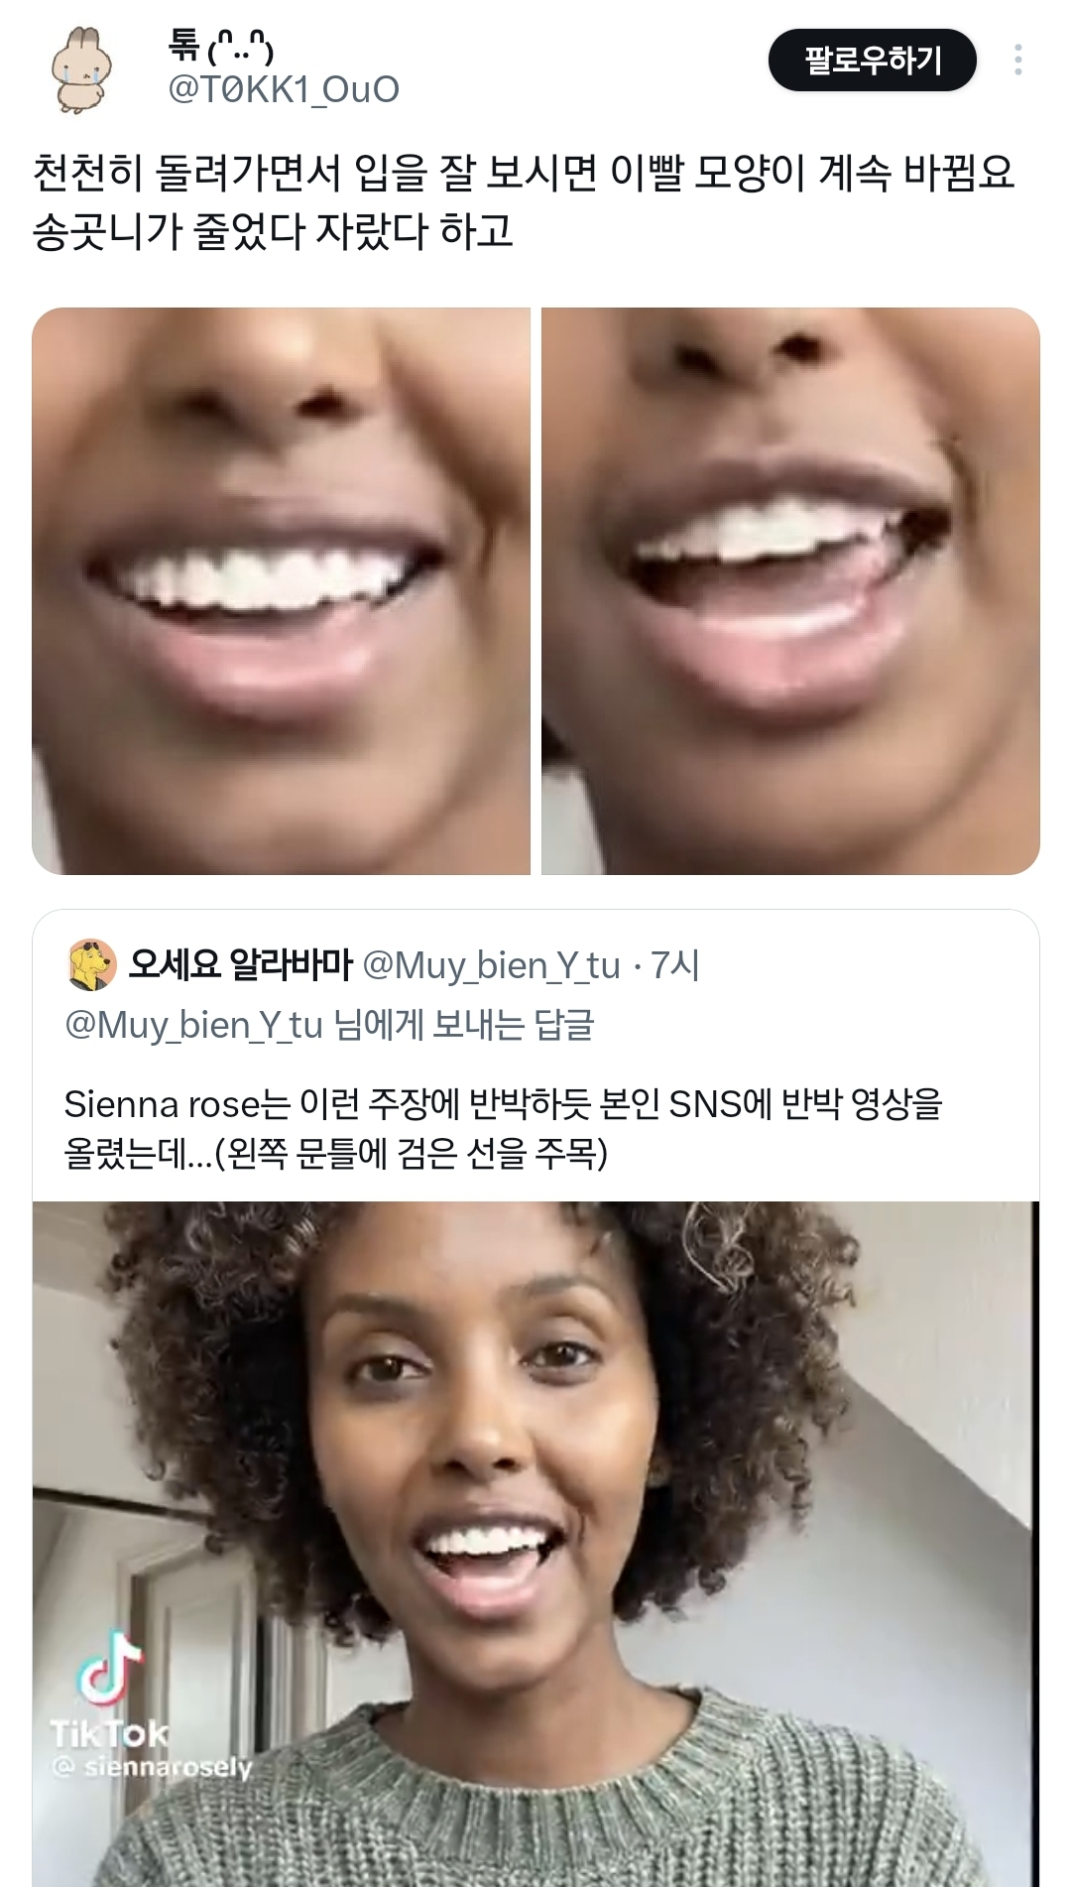Click @Muy_bien_Y_tu handle beside author name
The width and height of the screenshot is (1071, 1887).
tap(491, 965)
